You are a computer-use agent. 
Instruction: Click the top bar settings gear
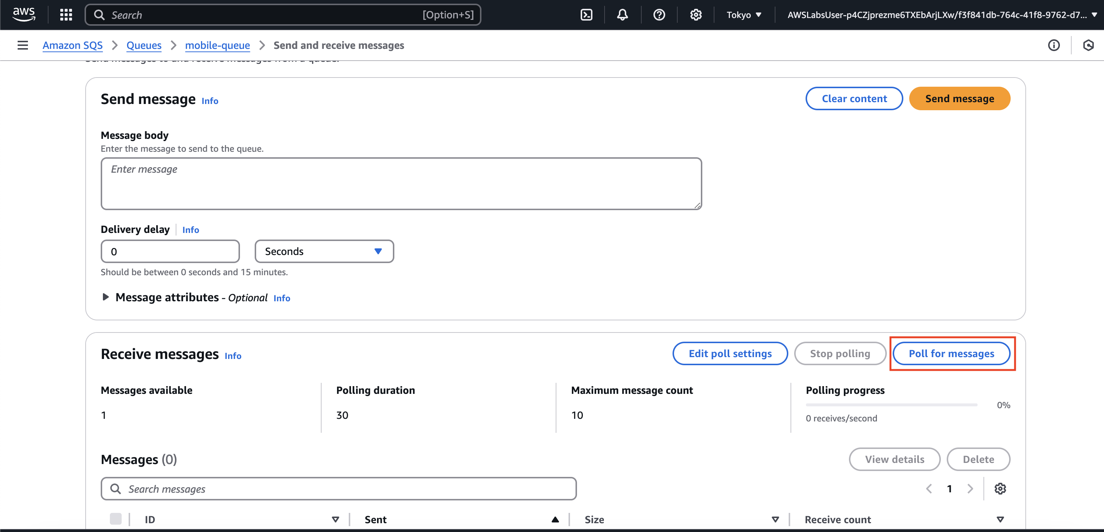coord(696,15)
